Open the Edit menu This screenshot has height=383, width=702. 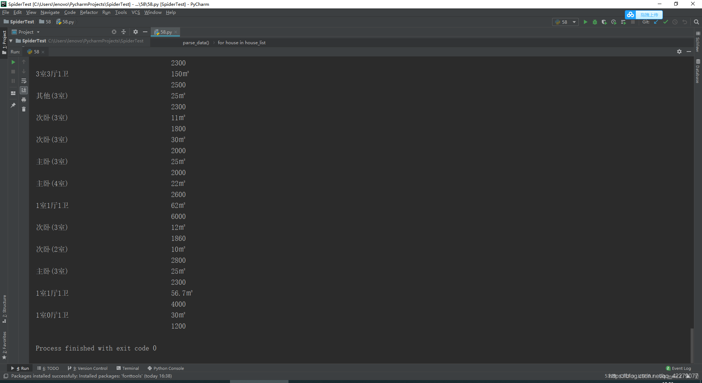point(18,12)
